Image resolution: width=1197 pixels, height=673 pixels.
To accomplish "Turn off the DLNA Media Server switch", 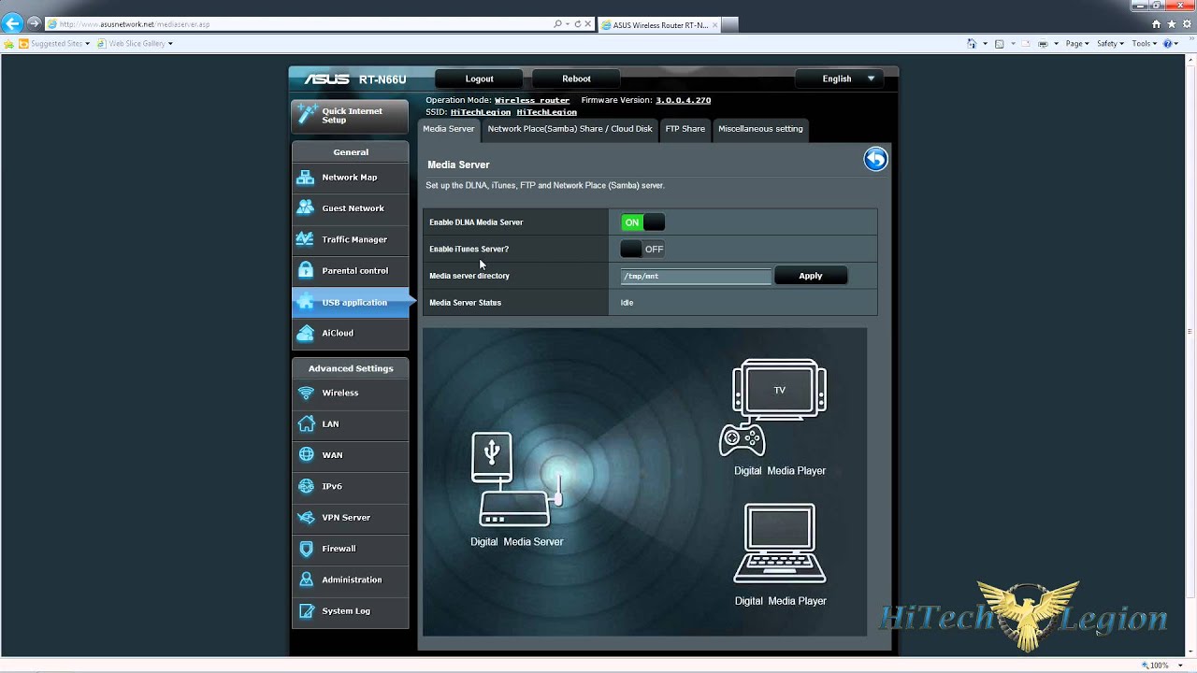I will coord(642,222).
